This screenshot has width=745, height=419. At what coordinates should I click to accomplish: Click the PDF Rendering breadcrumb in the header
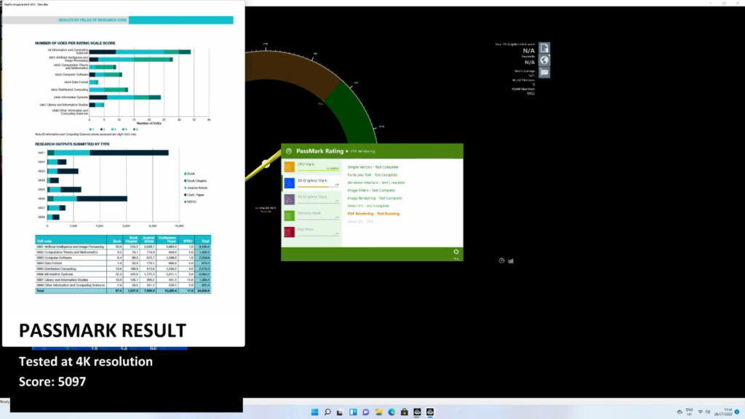click(x=362, y=151)
